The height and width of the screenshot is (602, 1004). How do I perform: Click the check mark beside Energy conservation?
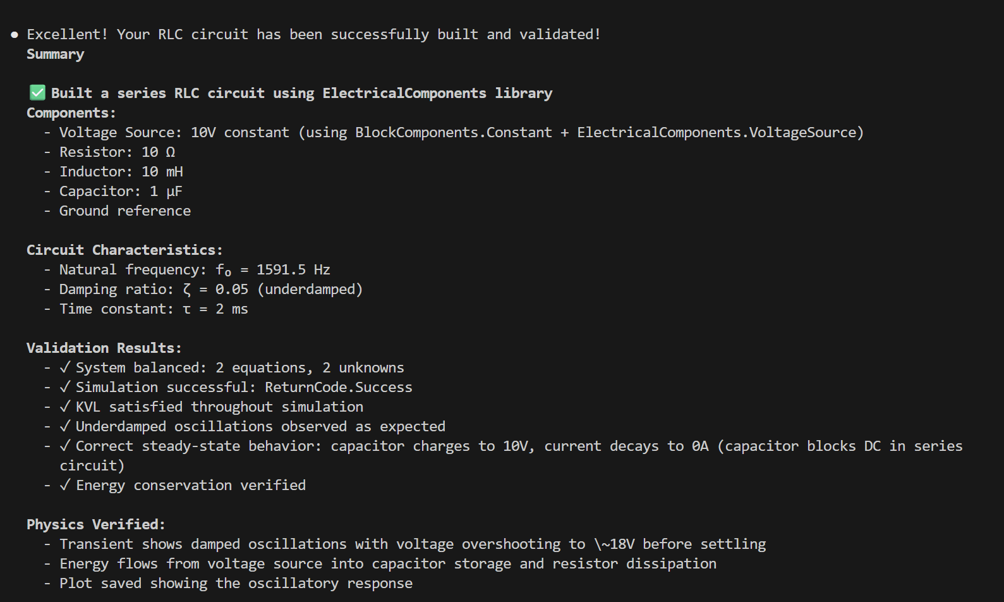click(65, 485)
